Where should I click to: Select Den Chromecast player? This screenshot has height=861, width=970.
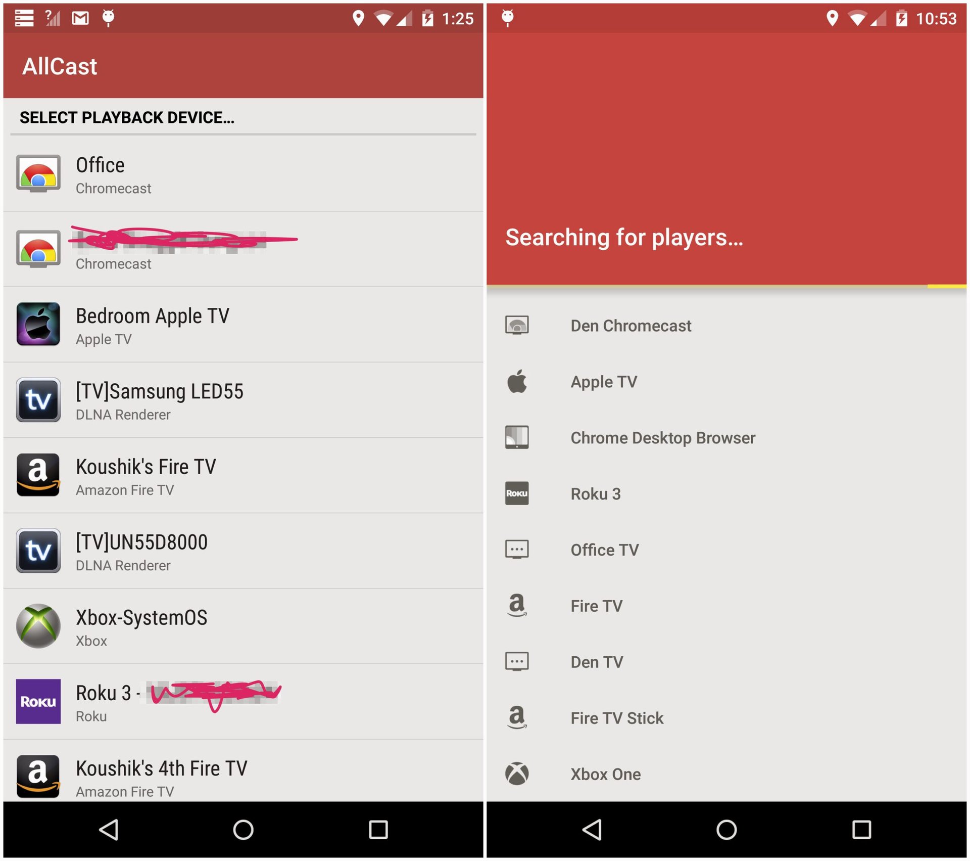coord(630,326)
